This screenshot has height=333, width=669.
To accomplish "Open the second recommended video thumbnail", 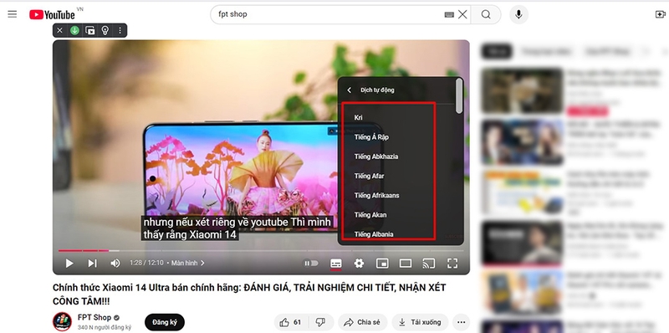I will coord(522,142).
